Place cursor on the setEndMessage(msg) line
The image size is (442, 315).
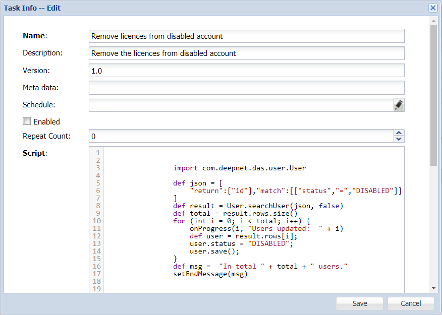point(210,274)
